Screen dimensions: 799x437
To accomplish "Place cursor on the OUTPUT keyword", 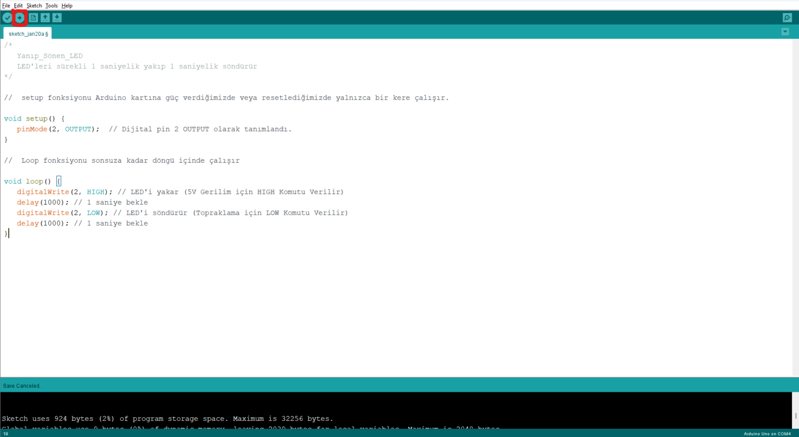I will click(78, 129).
